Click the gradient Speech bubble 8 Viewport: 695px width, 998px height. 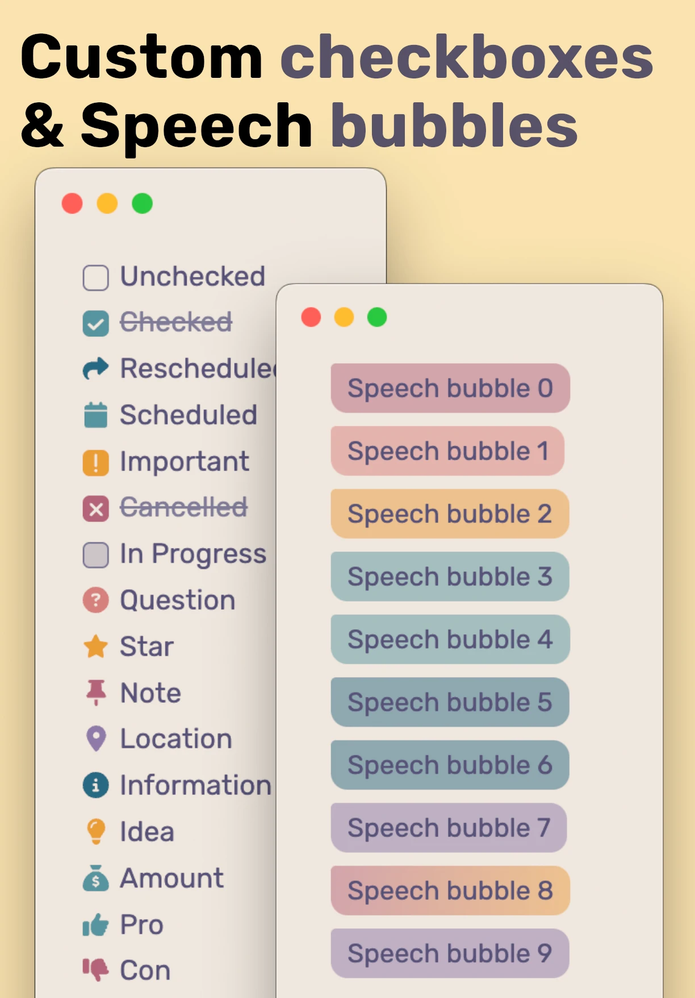(450, 891)
